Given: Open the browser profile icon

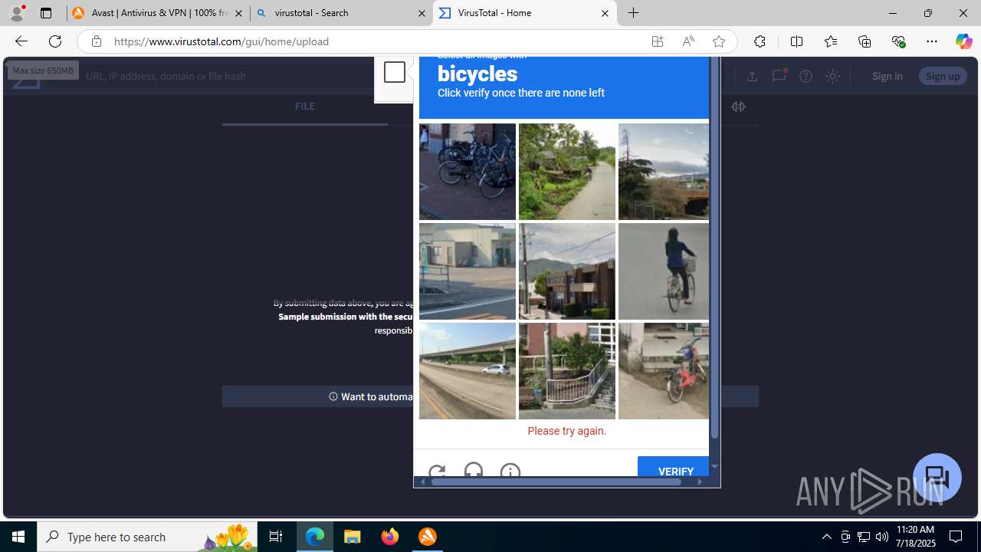Looking at the screenshot, I should [x=17, y=13].
